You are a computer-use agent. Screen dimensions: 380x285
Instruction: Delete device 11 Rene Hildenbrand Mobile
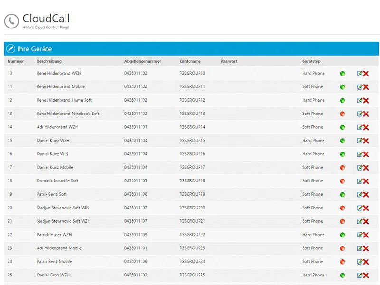366,87
